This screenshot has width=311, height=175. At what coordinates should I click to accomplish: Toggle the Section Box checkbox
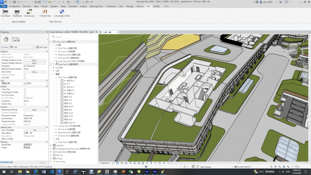pyautogui.click(x=25, y=104)
